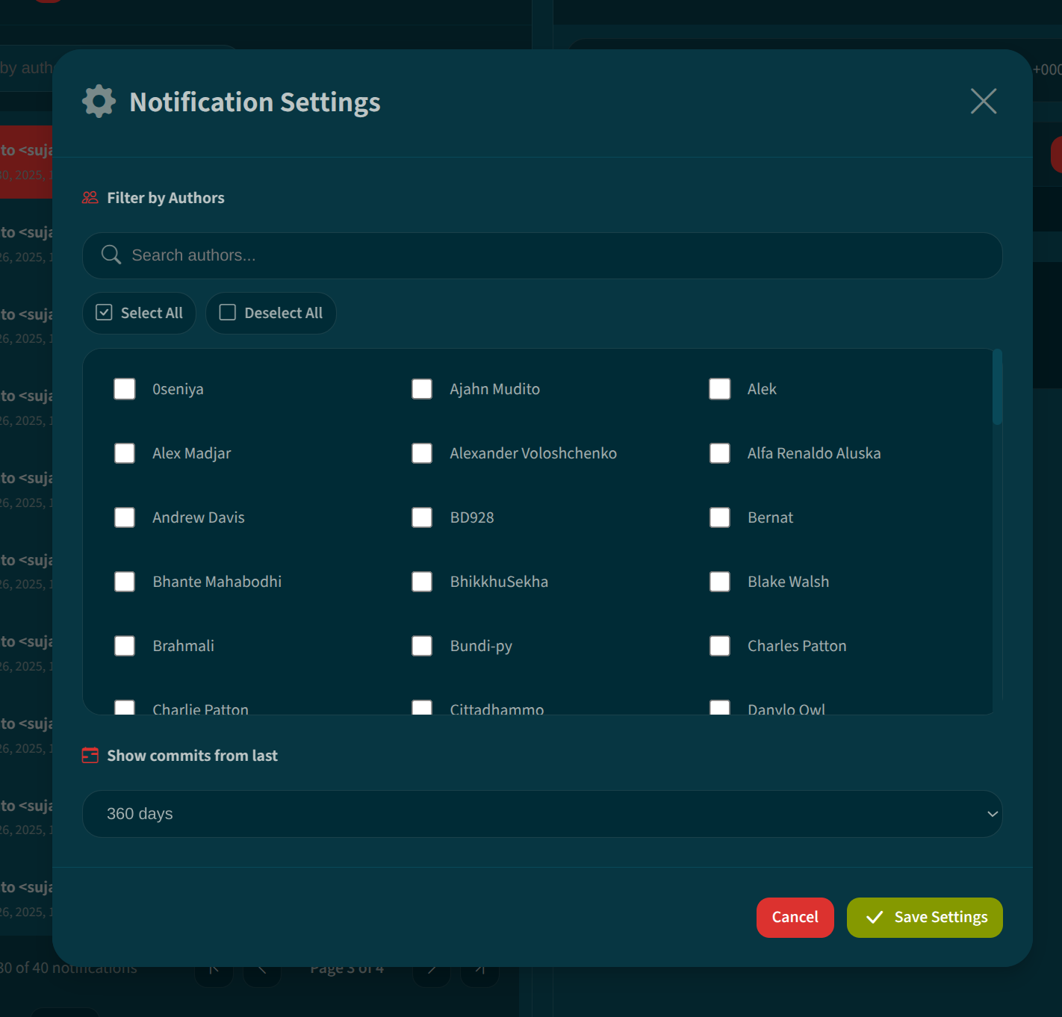Click the Save Settings button
The width and height of the screenshot is (1062, 1017).
pyautogui.click(x=925, y=918)
